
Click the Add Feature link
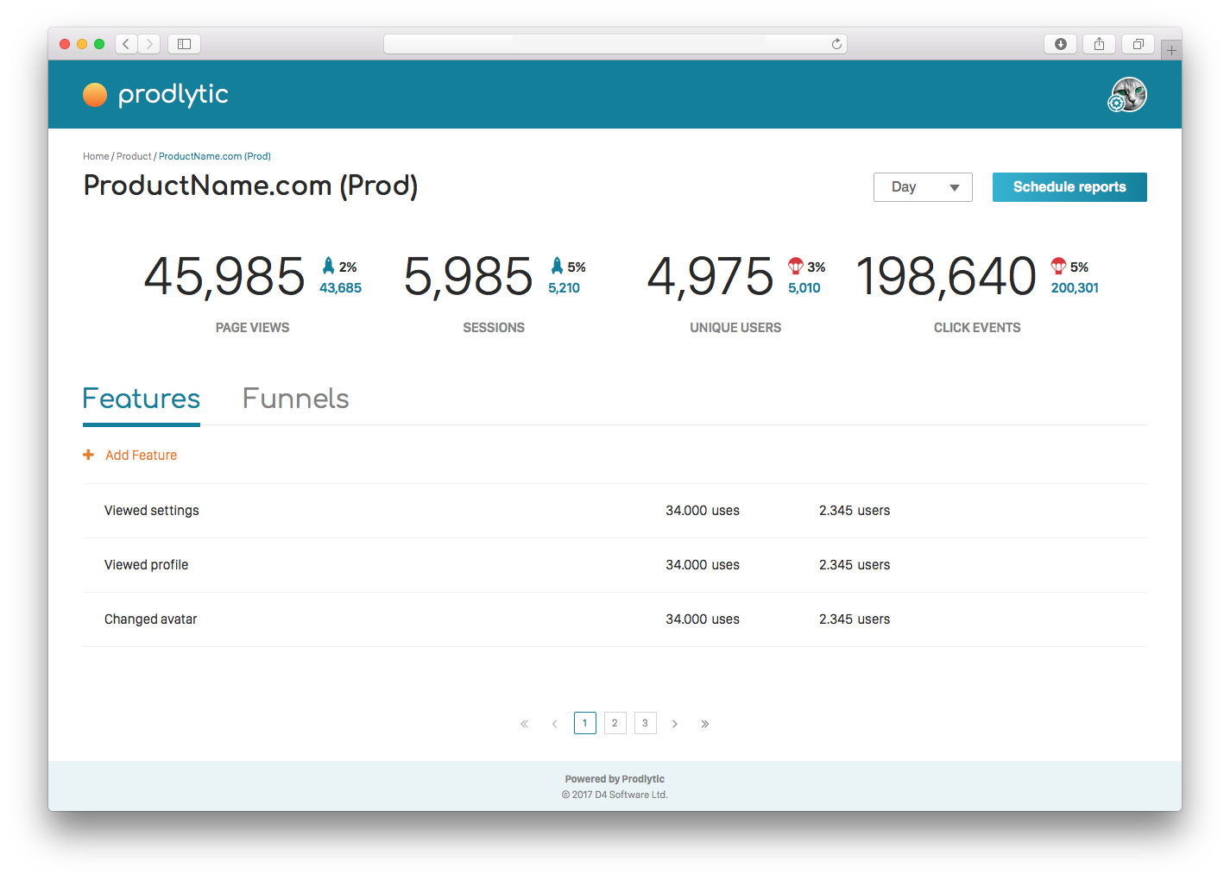[x=141, y=456]
